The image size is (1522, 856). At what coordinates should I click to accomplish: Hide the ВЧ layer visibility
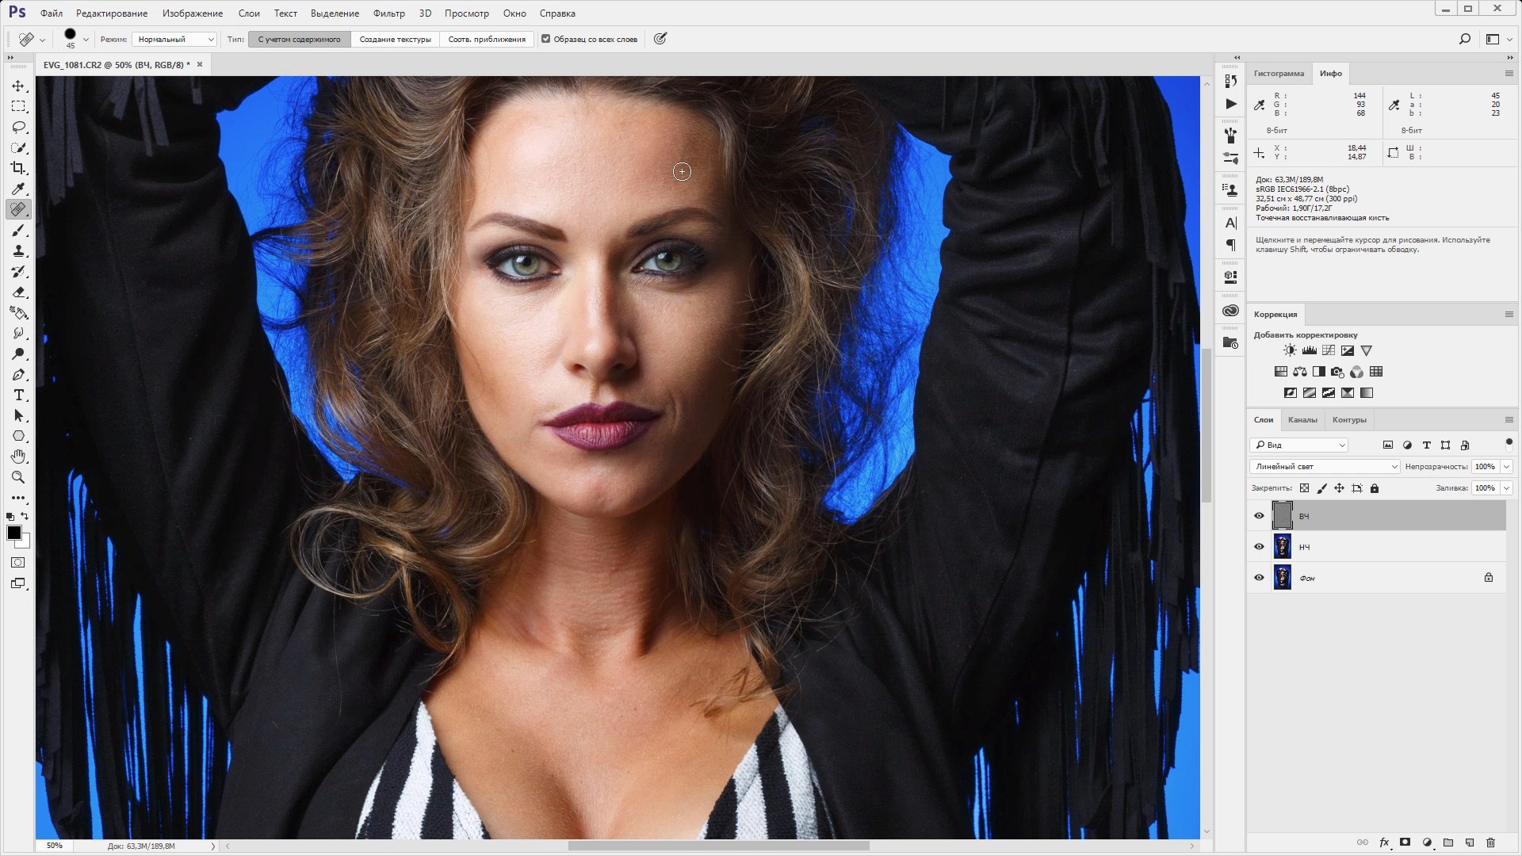[1259, 516]
